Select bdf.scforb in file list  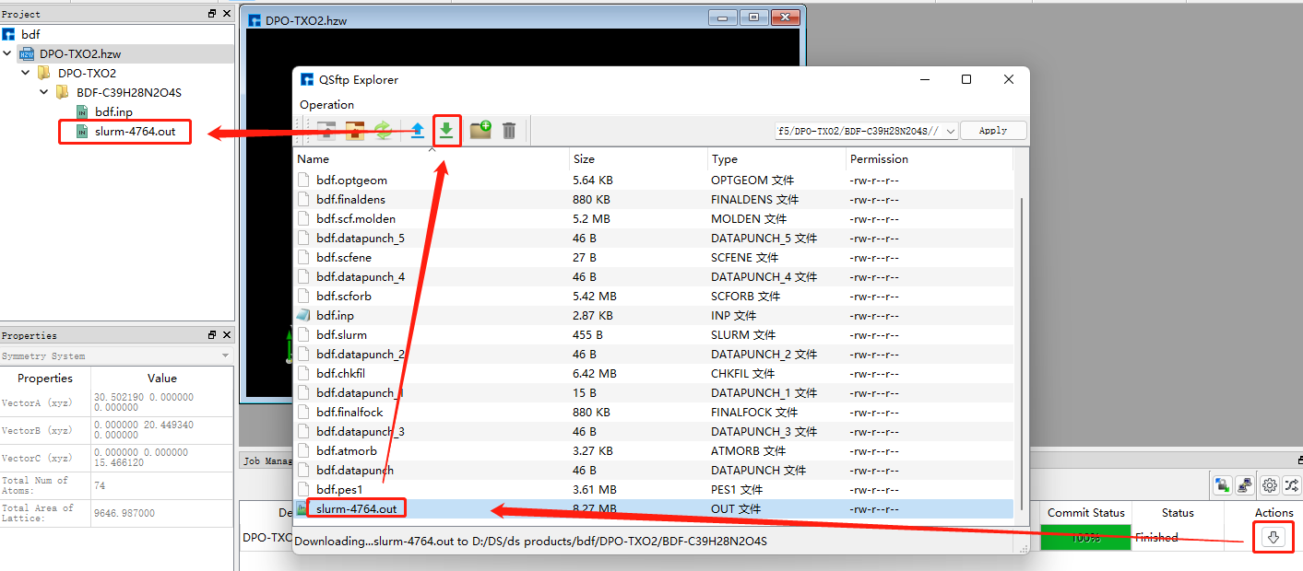[x=343, y=296]
